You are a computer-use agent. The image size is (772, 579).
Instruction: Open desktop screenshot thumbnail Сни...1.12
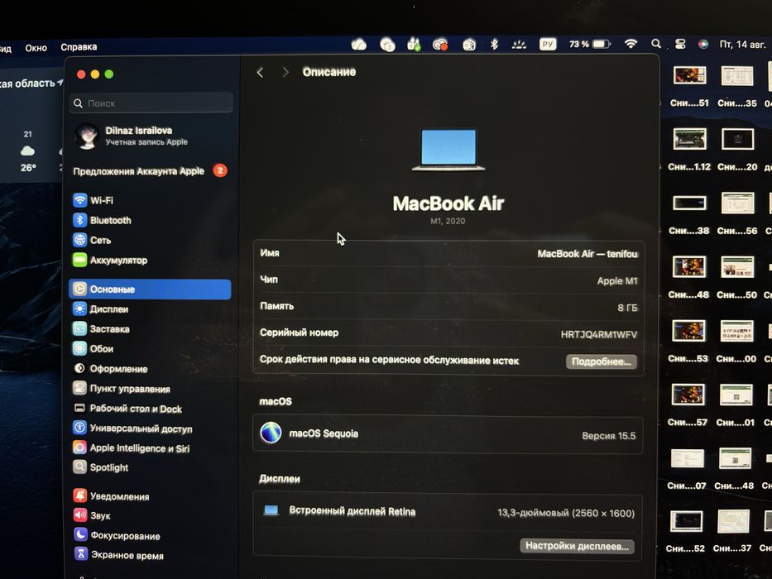(x=689, y=139)
